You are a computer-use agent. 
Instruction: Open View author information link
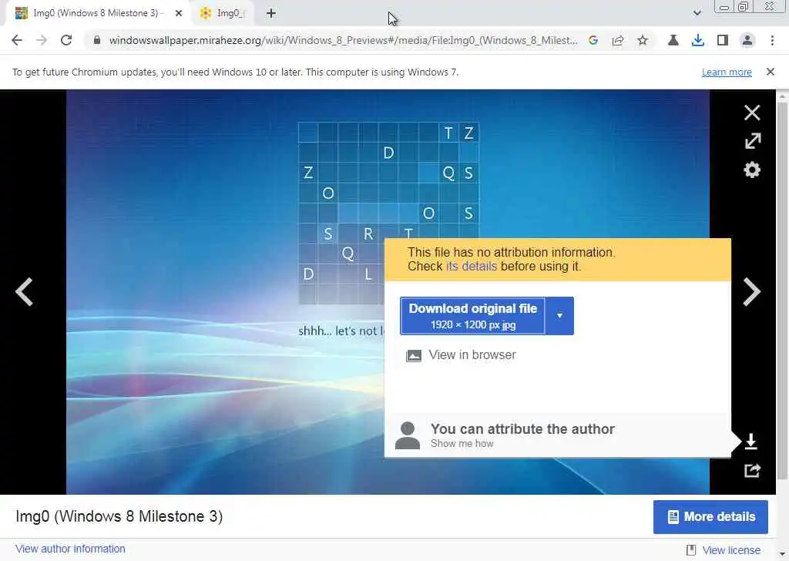(70, 549)
